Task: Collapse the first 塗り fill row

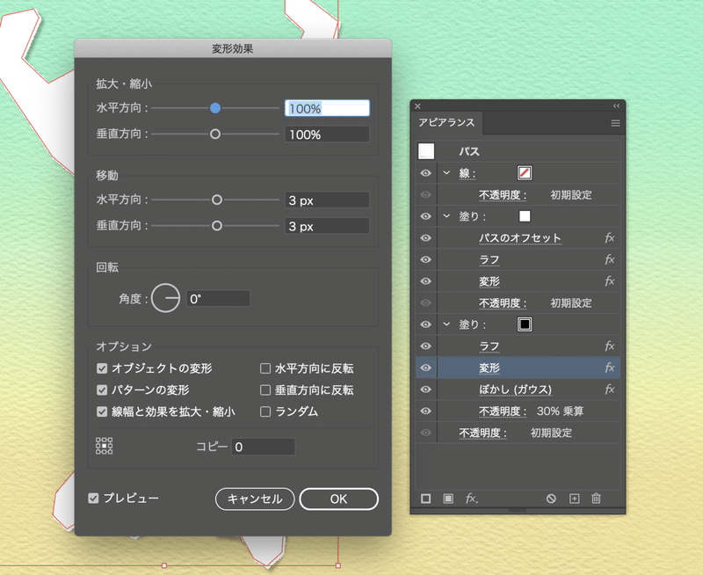Action: point(447,215)
